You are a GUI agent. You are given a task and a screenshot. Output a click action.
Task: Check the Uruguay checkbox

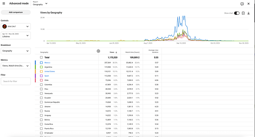(41, 115)
